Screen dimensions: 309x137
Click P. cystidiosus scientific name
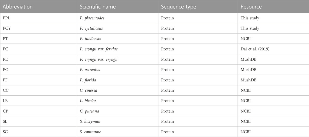(91, 28)
